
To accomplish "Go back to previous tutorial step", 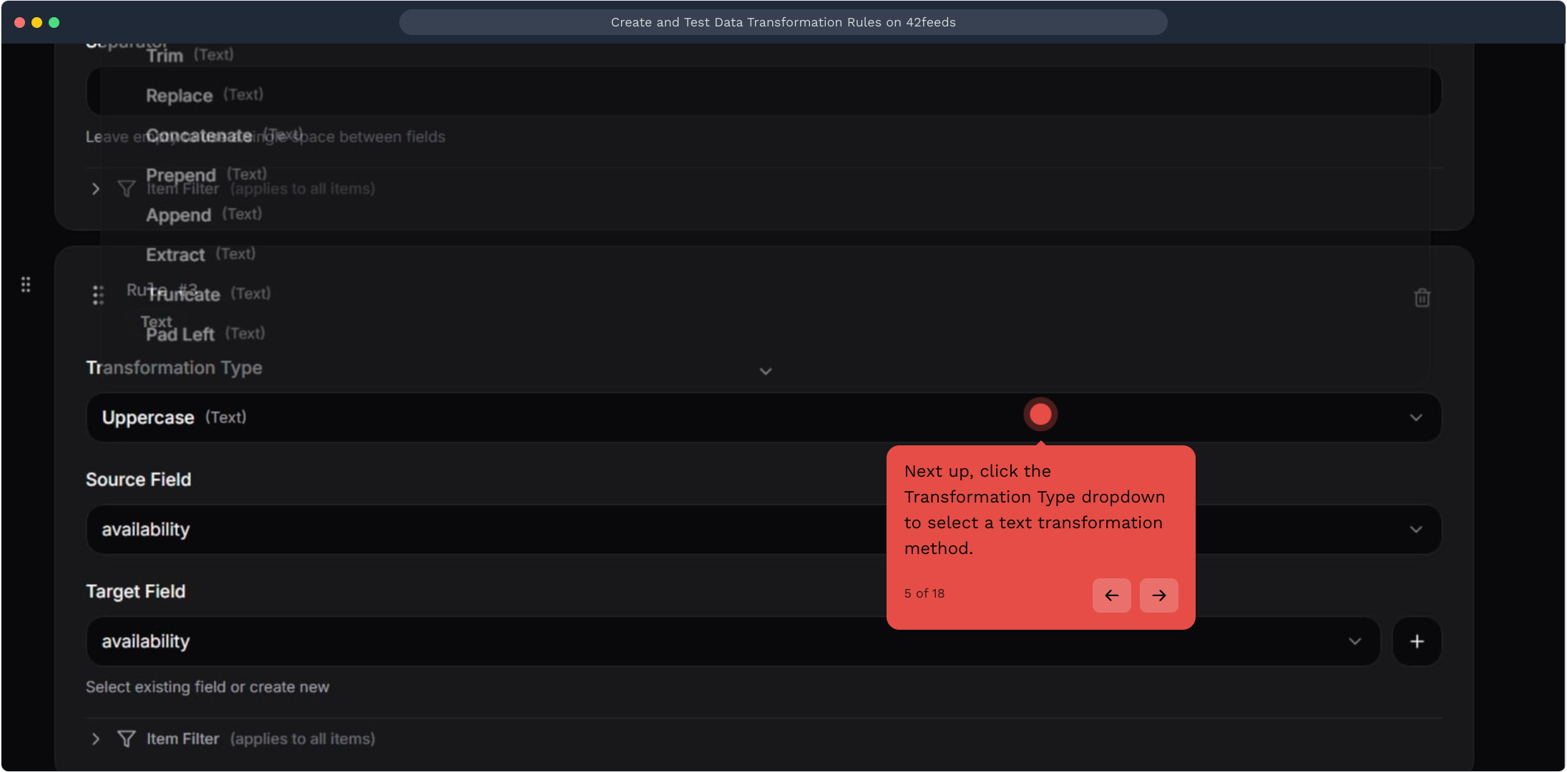I will point(1111,595).
